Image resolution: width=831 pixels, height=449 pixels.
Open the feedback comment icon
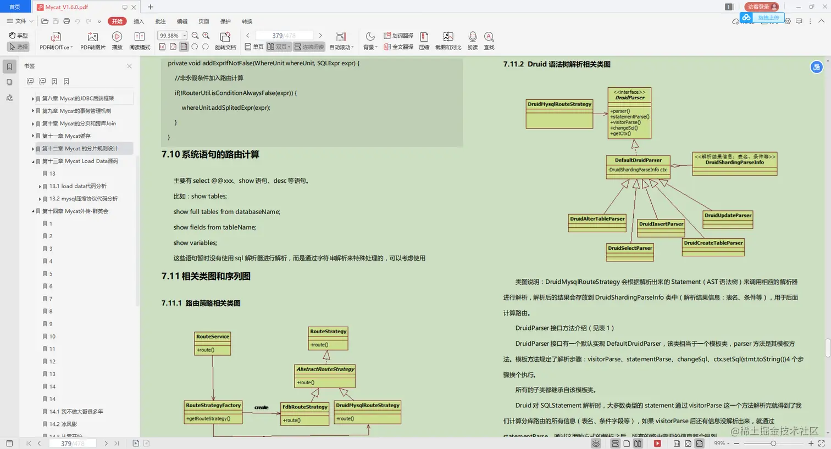tap(799, 21)
